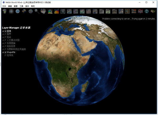Open the 插件 menu
The image size is (158, 115).
pyautogui.click(x=27, y=6)
